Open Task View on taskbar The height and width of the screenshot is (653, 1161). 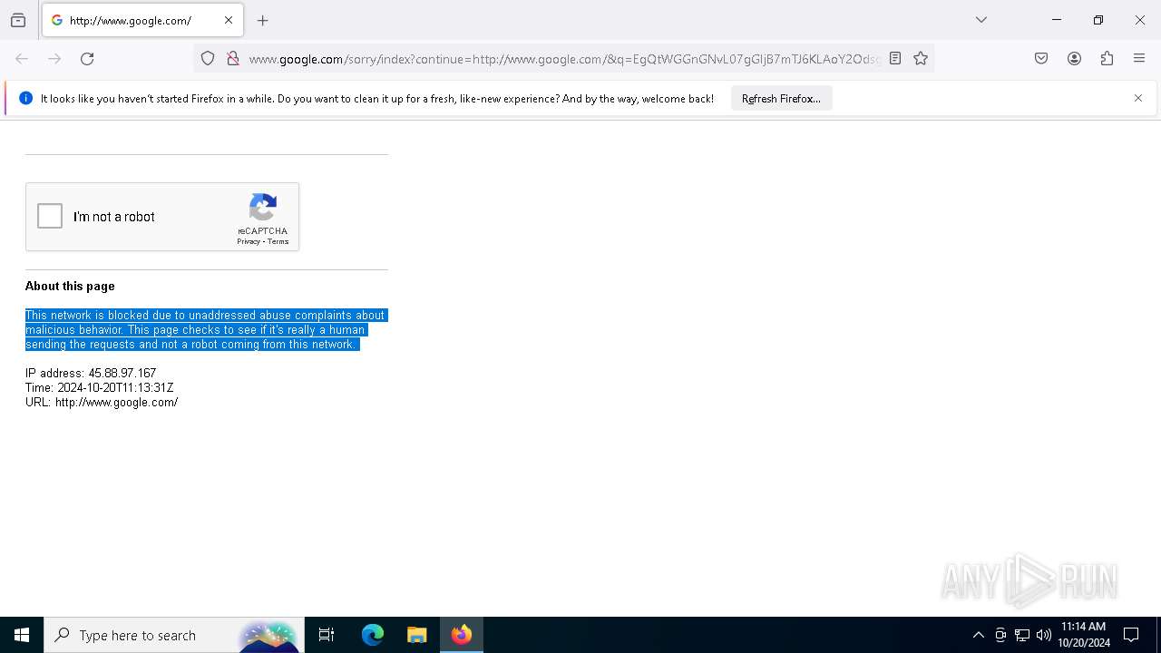(327, 635)
